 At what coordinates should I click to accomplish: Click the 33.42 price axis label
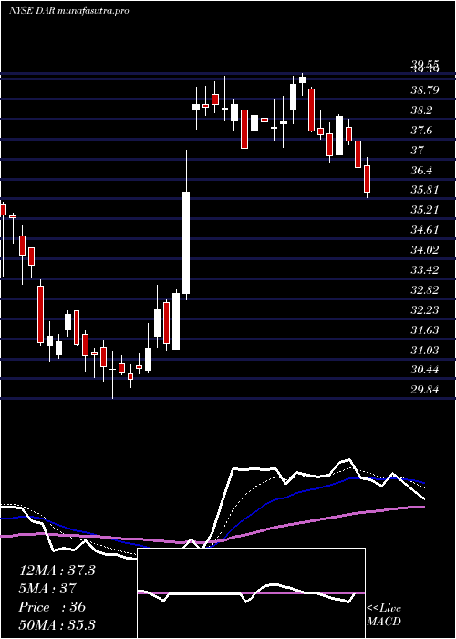pos(425,270)
